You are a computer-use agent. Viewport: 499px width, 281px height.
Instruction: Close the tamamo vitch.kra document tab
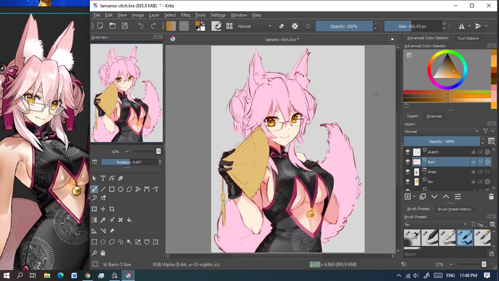click(x=392, y=39)
